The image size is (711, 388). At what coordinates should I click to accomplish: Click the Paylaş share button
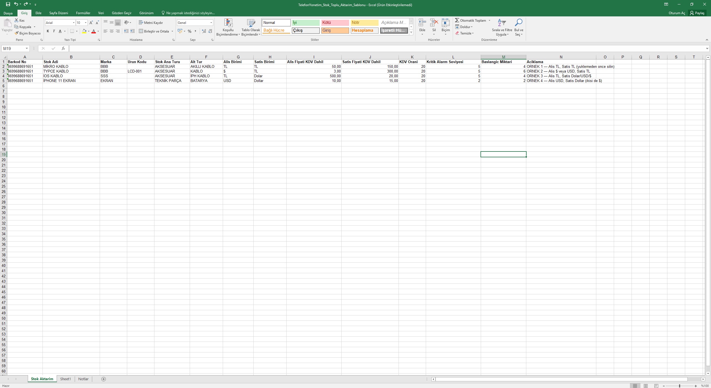[697, 13]
